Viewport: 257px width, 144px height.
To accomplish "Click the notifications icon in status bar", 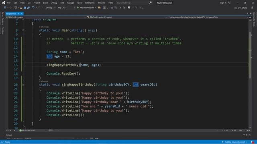I will 252,142.
